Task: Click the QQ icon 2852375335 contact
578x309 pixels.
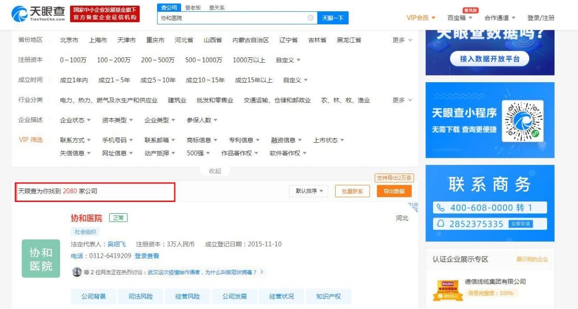Action: coord(440,224)
